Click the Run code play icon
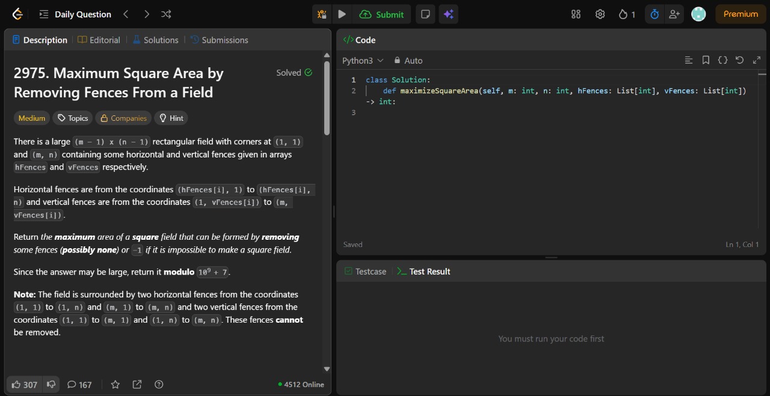The width and height of the screenshot is (770, 396). pyautogui.click(x=342, y=14)
